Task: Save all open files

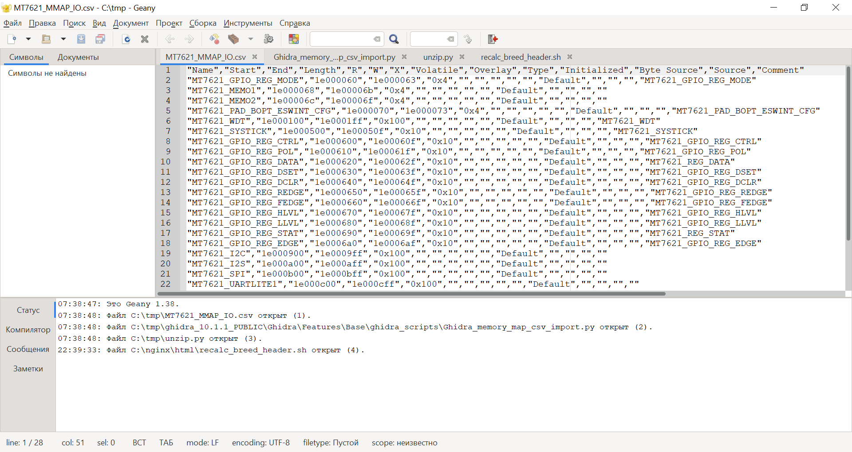Action: click(x=100, y=39)
